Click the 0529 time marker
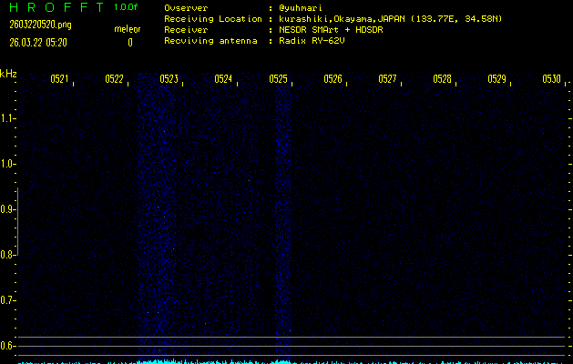Viewport: 573px width, 364px height. point(496,79)
